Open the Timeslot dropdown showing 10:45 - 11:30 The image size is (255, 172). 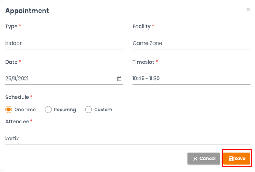pos(191,79)
